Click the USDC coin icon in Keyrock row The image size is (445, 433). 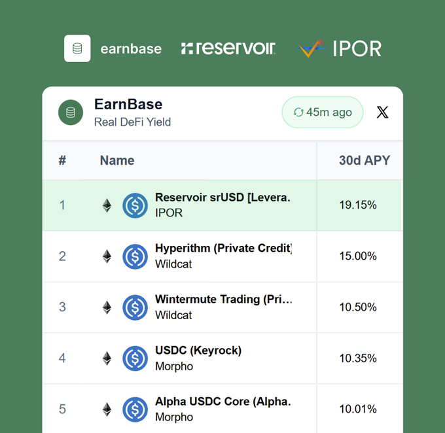coord(135,358)
